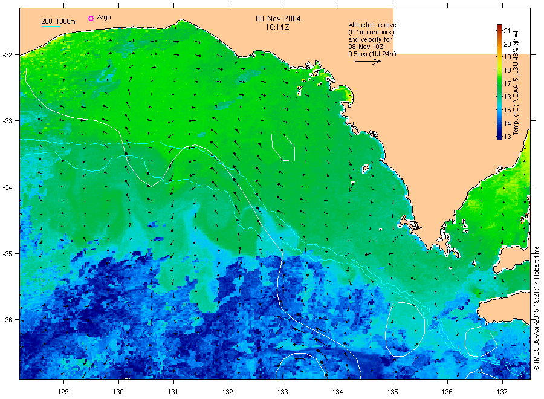Click the longitude label '132'
This screenshot has width=544, height=399.
228,392
